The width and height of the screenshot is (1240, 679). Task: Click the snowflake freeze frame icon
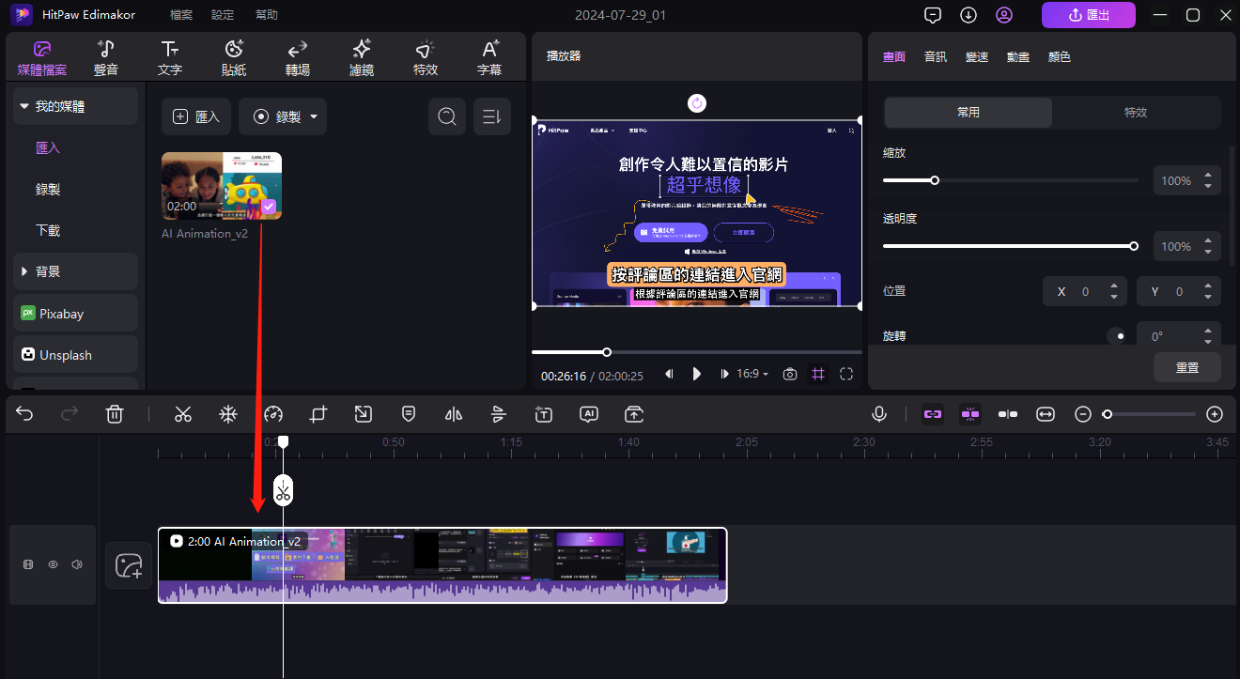228,414
